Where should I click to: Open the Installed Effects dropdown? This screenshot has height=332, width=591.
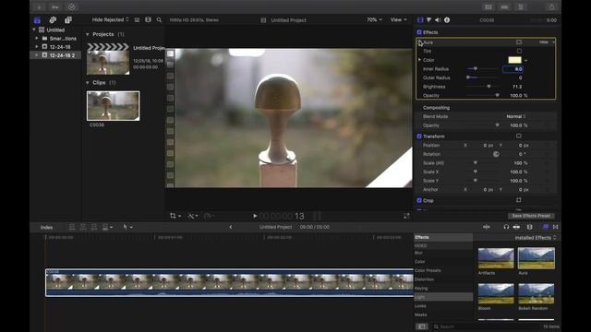536,238
